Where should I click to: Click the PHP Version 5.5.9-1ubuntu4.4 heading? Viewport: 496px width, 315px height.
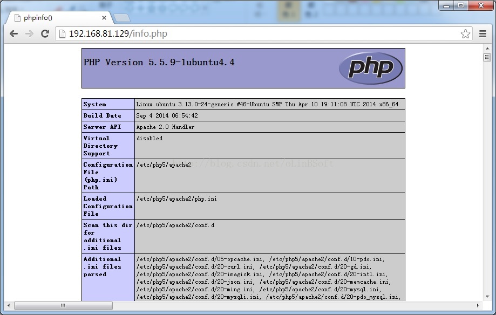[x=159, y=63]
